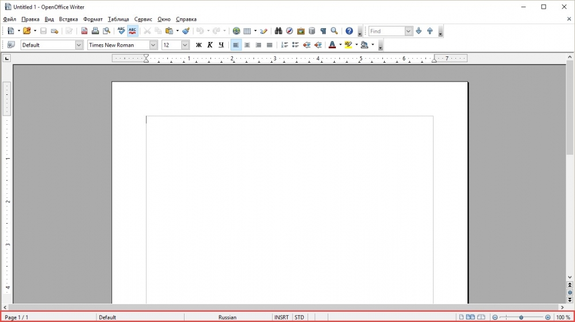Expand the Default paragraph style dropdown
This screenshot has height=322, width=575.
[x=79, y=45]
